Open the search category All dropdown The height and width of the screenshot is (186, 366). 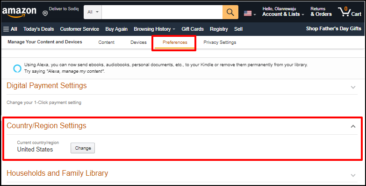coord(93,12)
